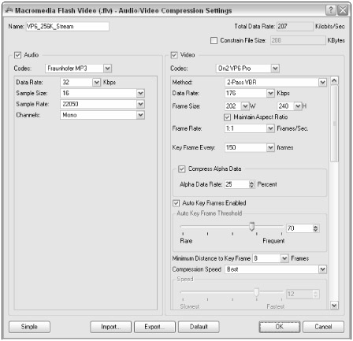
Task: Click the Alpha Data Rate spinner arrows
Action: click(x=251, y=184)
